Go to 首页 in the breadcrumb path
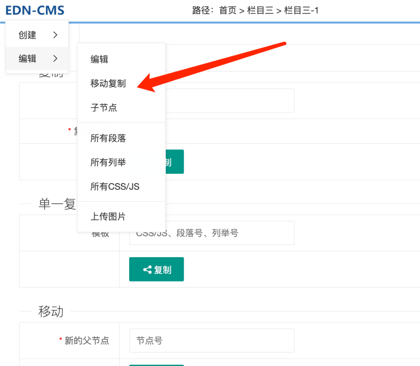The width and height of the screenshot is (420, 366). 228,10
